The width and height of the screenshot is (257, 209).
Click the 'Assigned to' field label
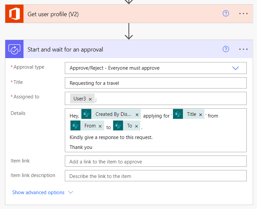click(x=26, y=97)
